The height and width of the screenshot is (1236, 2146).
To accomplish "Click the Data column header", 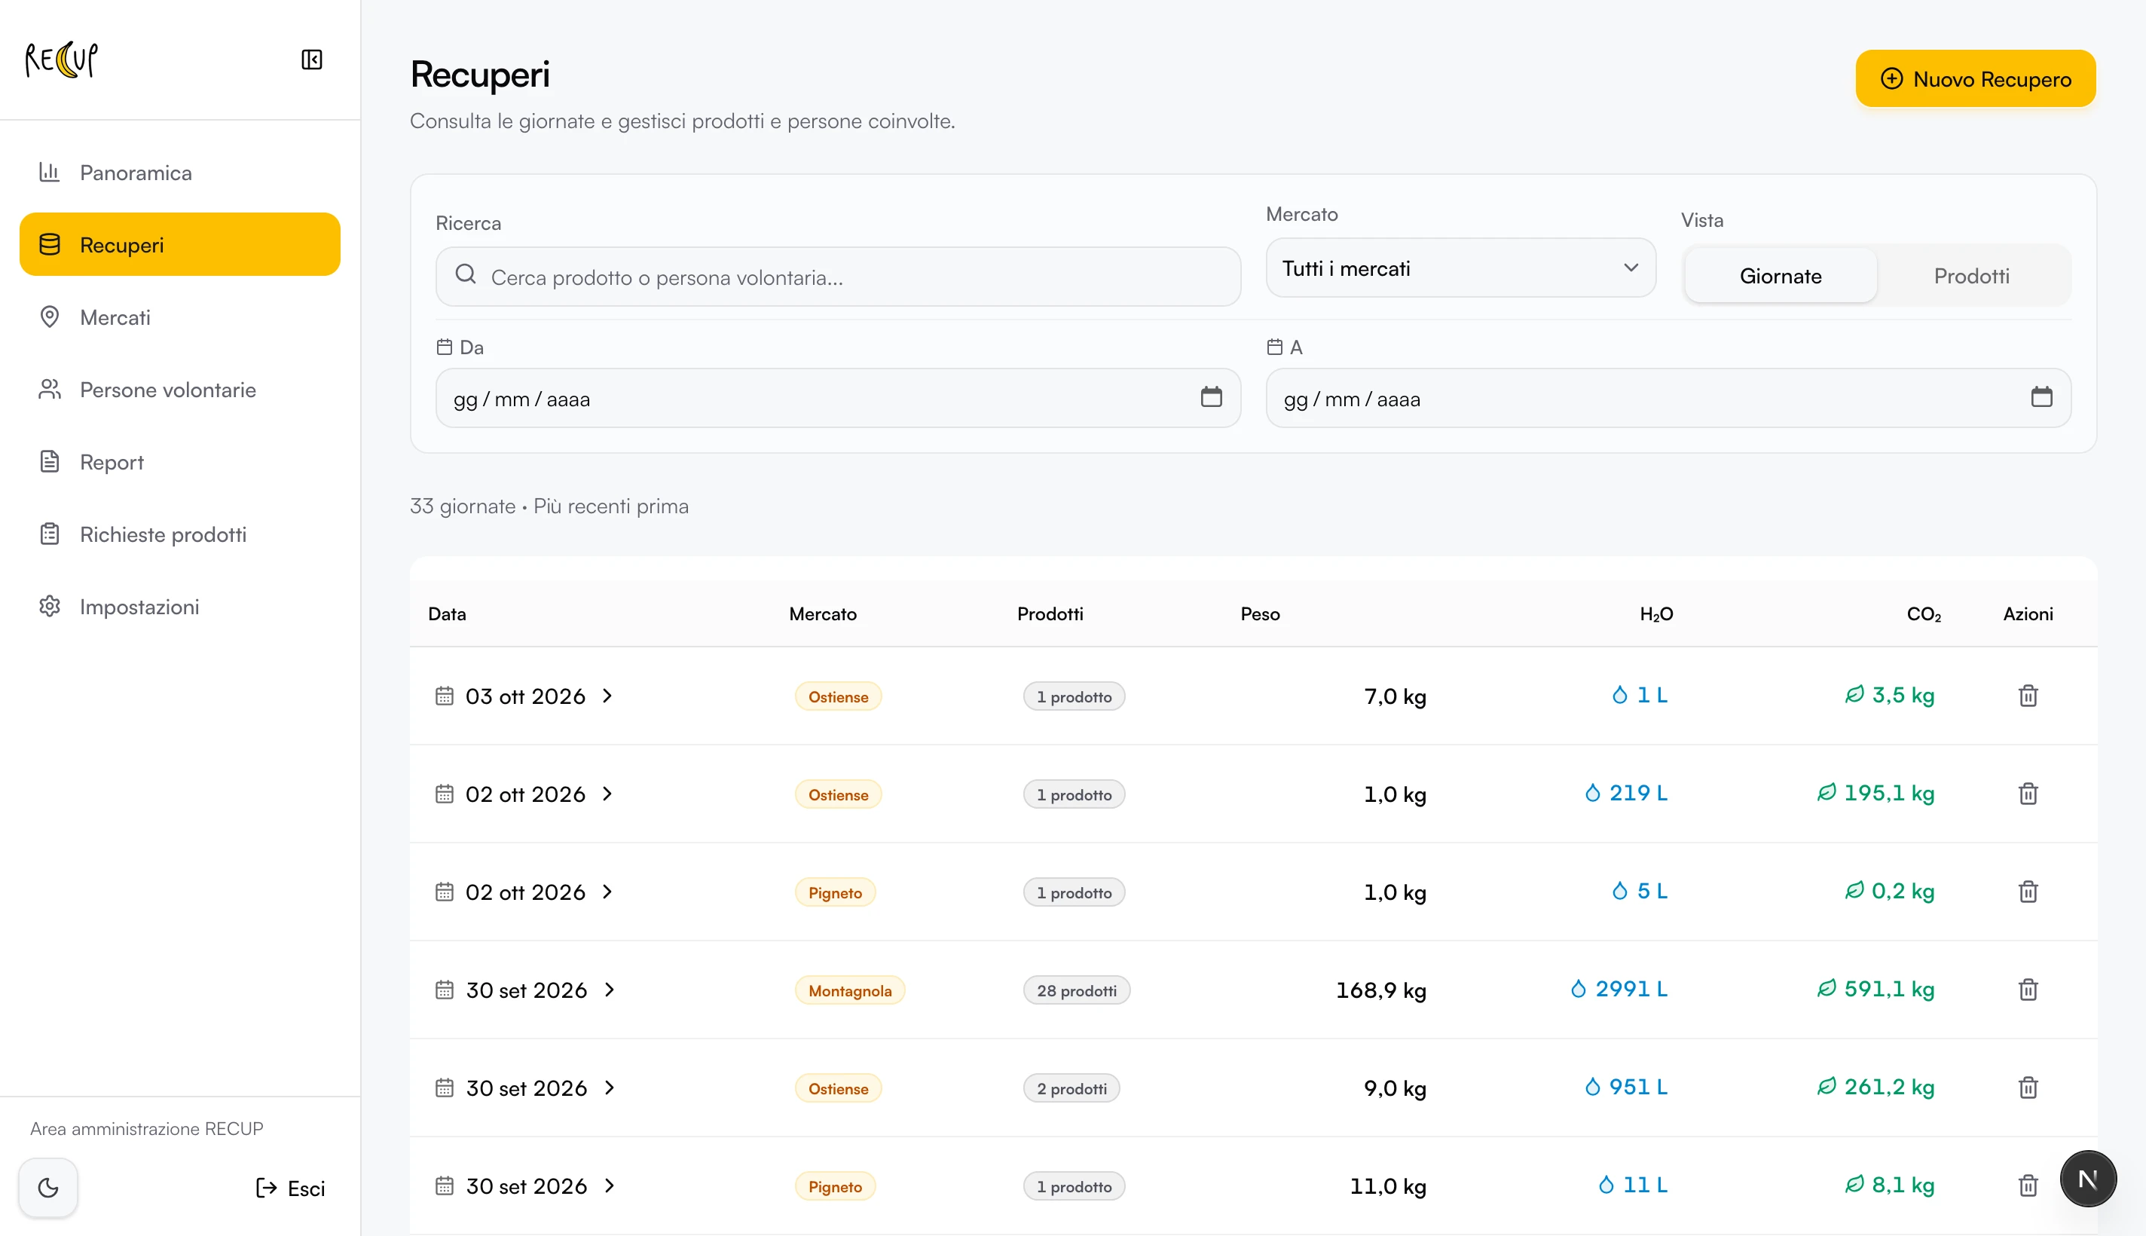I will [x=447, y=613].
